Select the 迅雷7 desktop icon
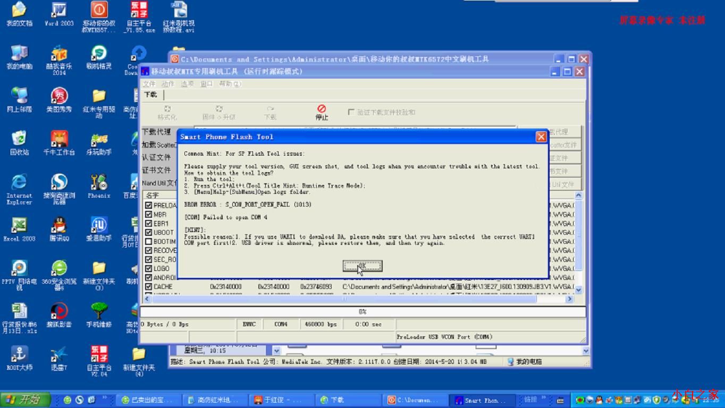The image size is (725, 408). (59, 358)
